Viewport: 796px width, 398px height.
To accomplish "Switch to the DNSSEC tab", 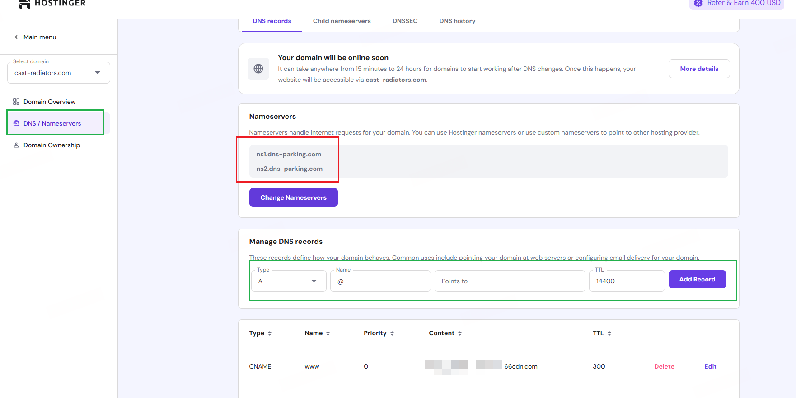I will 405,21.
